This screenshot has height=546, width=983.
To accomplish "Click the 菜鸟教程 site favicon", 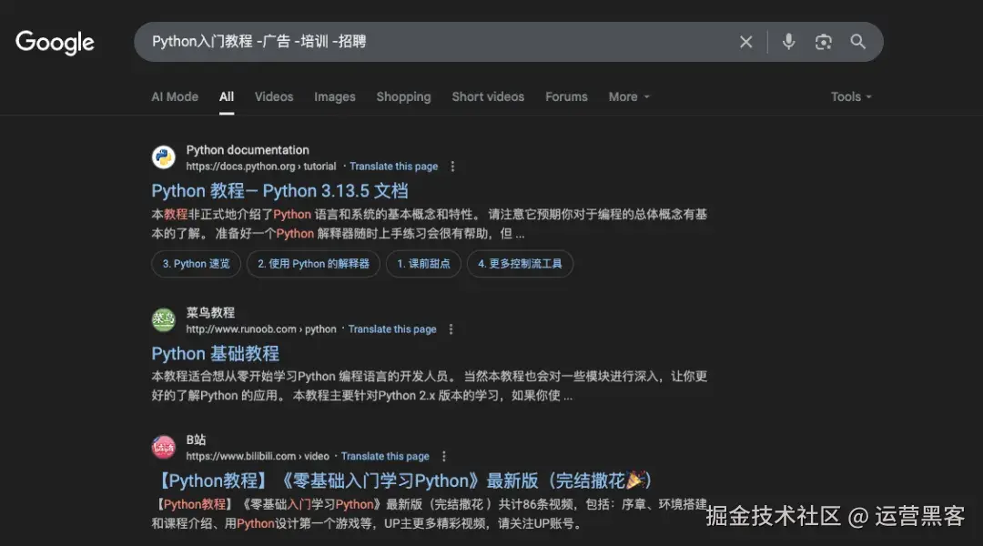I will 163,319.
